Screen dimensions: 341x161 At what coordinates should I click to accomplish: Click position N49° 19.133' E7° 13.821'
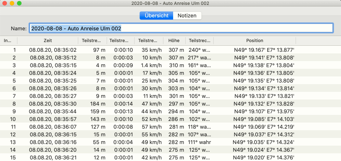point(264,96)
